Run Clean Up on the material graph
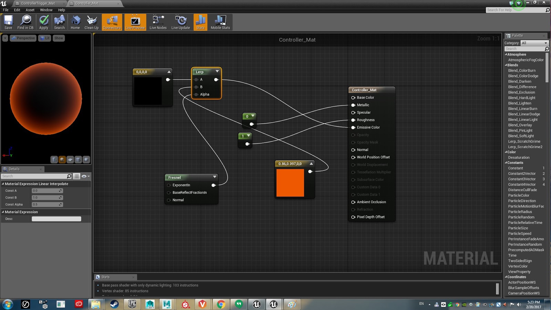The image size is (551, 310). pos(91,22)
